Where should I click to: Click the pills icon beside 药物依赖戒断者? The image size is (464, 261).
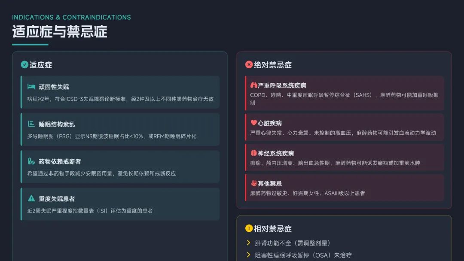pos(31,161)
